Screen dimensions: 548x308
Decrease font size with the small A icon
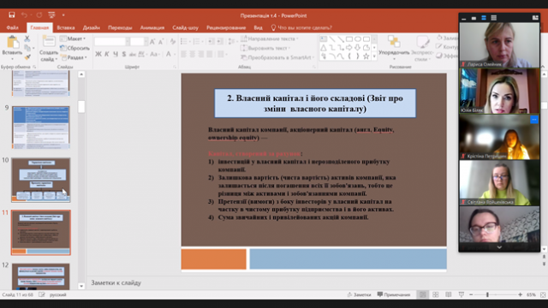click(161, 42)
